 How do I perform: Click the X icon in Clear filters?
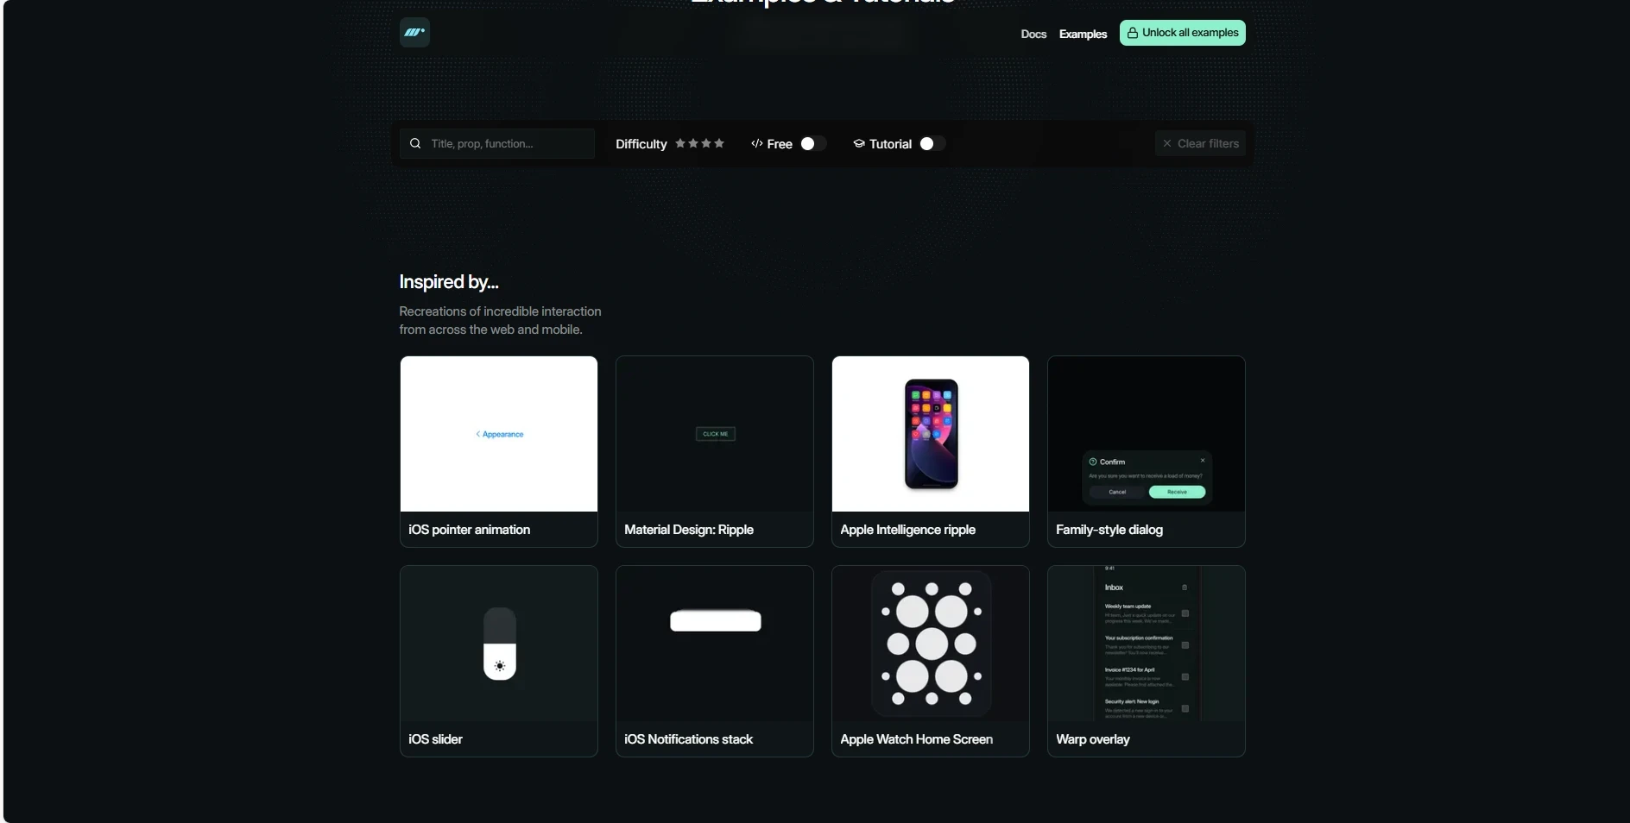pos(1167,143)
